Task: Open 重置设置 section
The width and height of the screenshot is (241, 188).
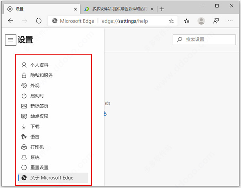Action: click(x=53, y=168)
